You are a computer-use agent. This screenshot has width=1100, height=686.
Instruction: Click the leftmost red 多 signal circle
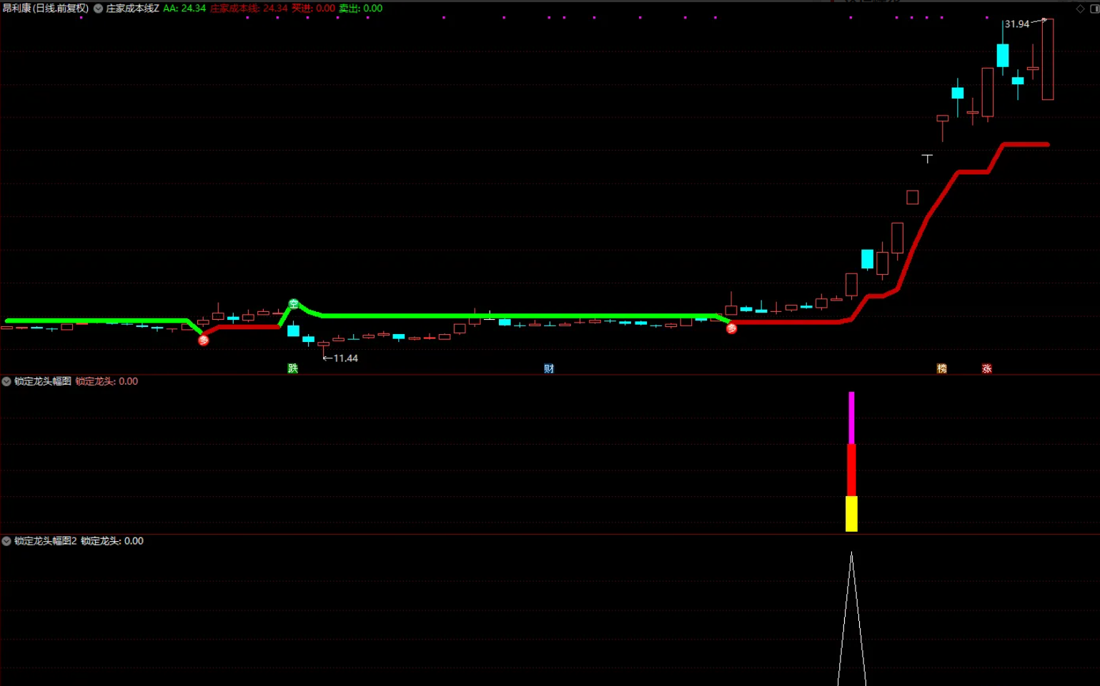(x=204, y=341)
